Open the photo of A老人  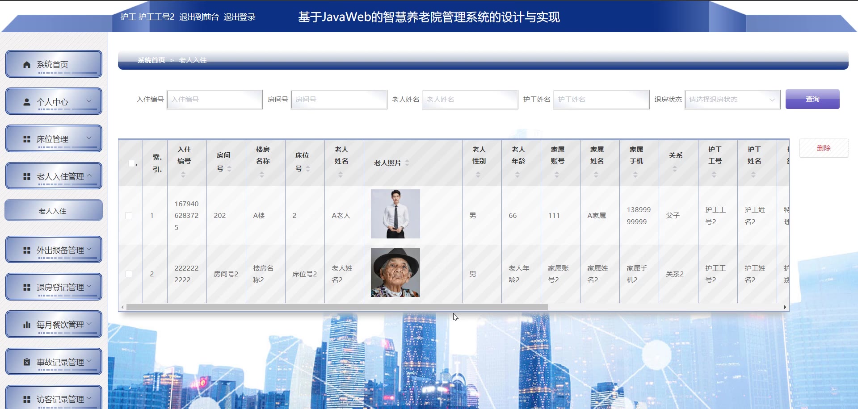click(x=395, y=214)
